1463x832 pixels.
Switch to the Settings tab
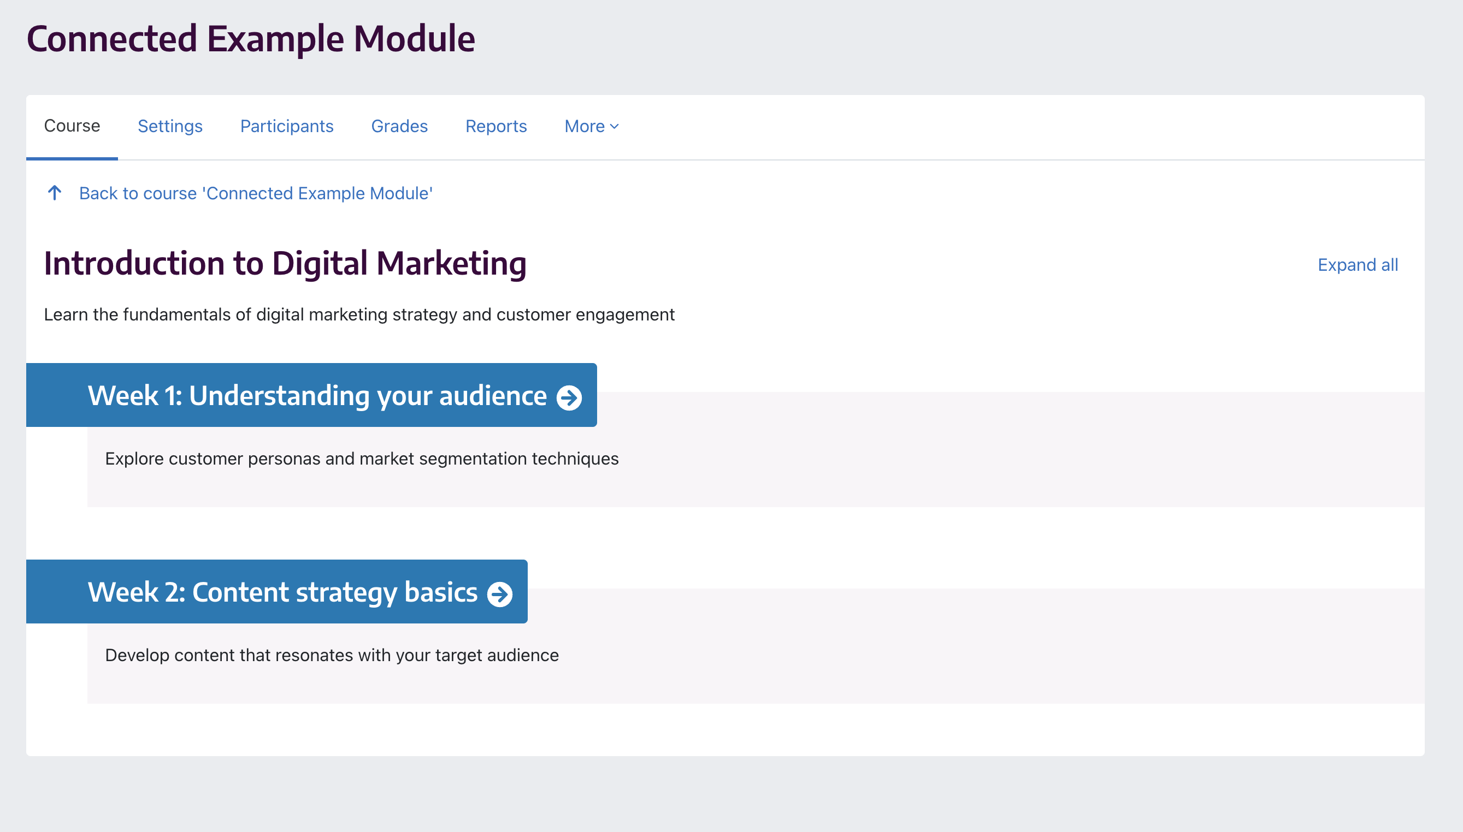pyautogui.click(x=169, y=126)
